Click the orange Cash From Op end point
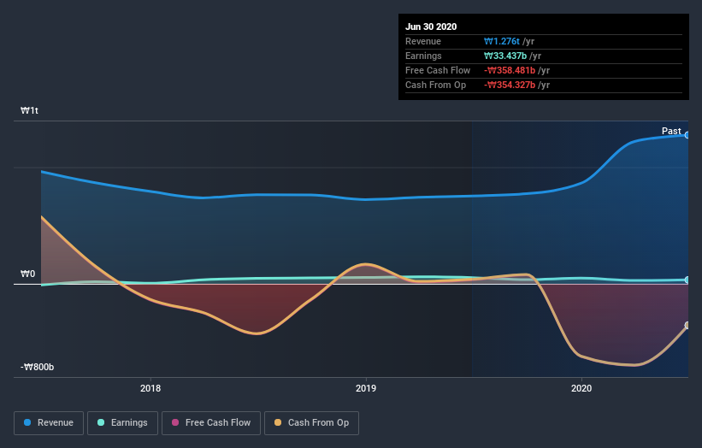Image resolution: width=702 pixels, height=448 pixels. click(x=687, y=326)
